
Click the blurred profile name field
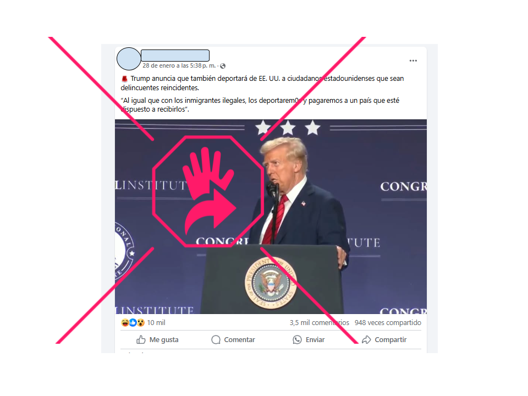pyautogui.click(x=175, y=55)
